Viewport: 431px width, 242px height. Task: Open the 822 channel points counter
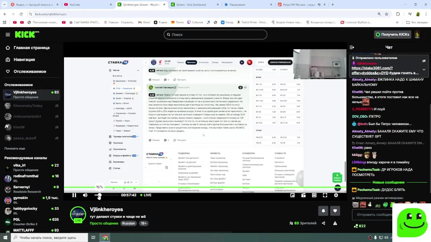[360, 226]
